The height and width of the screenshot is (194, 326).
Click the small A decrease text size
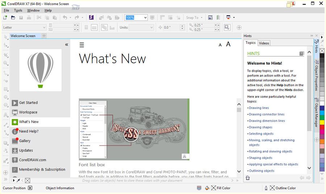coord(220,45)
